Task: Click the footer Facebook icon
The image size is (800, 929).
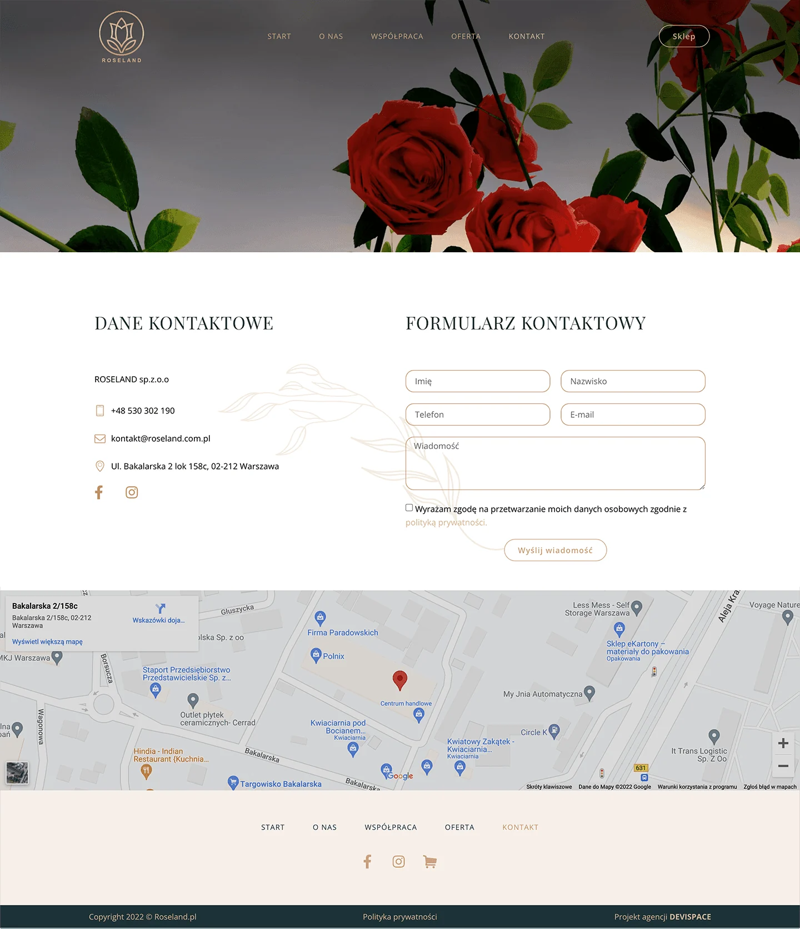Action: [x=367, y=862]
